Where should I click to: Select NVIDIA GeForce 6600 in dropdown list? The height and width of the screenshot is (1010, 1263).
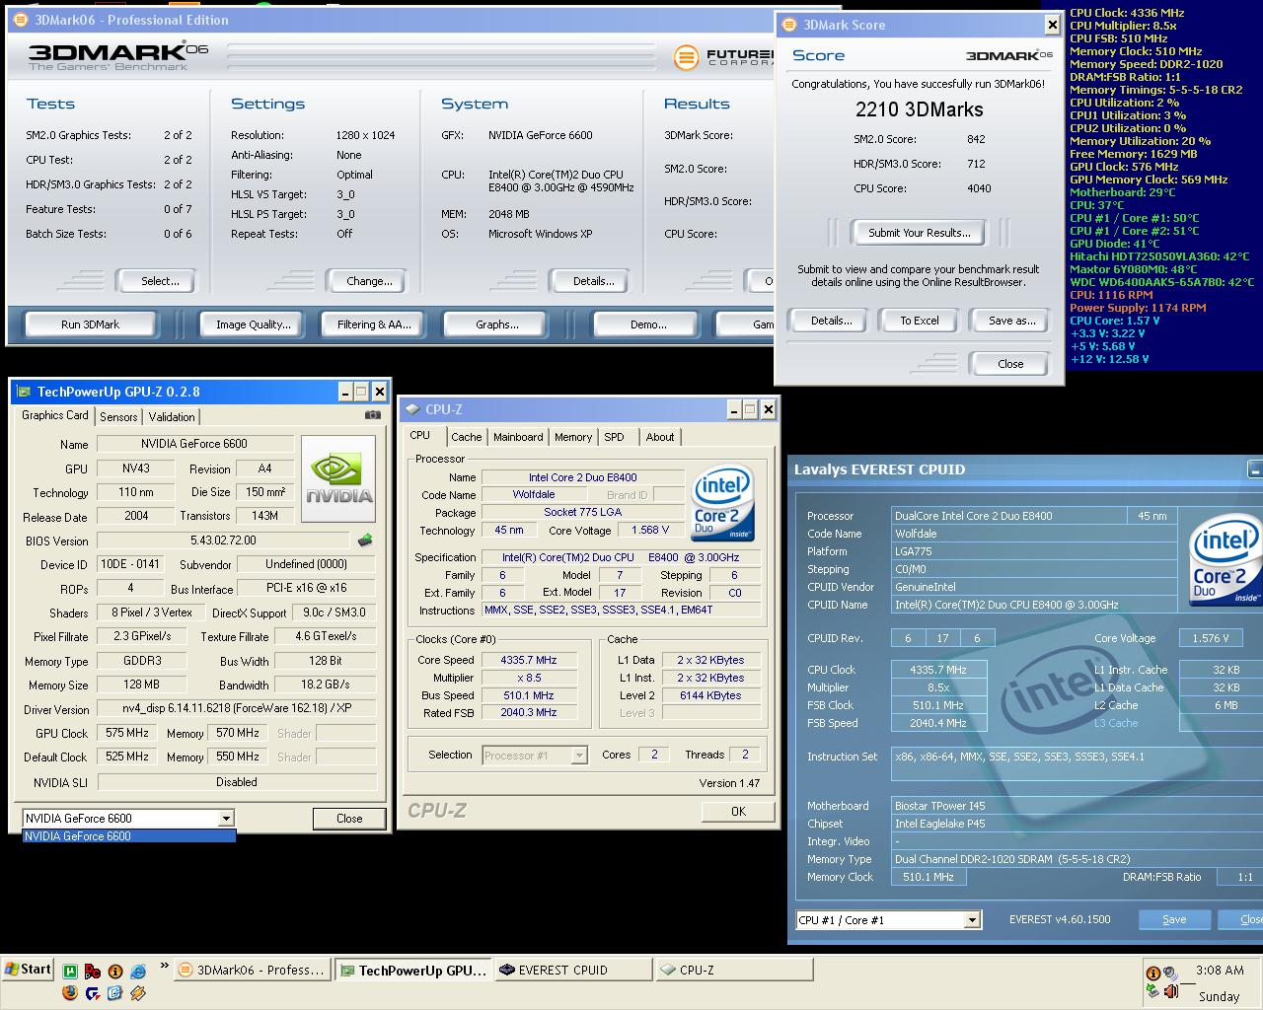[129, 836]
